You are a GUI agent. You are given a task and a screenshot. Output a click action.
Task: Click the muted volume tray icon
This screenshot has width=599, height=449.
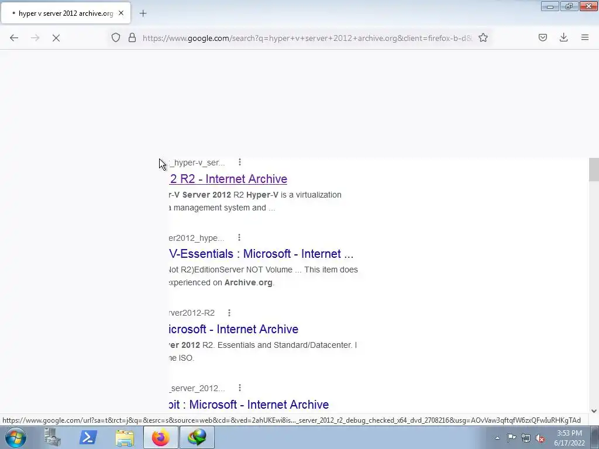(x=540, y=438)
